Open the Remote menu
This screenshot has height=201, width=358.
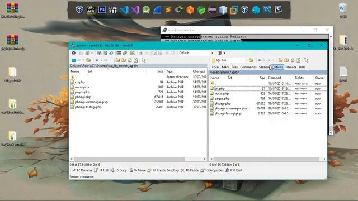point(291,67)
